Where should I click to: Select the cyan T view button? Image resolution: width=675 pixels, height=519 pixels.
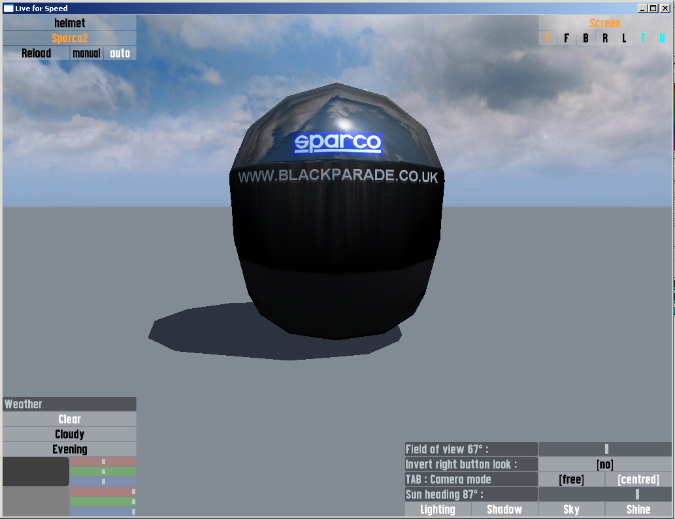point(643,38)
